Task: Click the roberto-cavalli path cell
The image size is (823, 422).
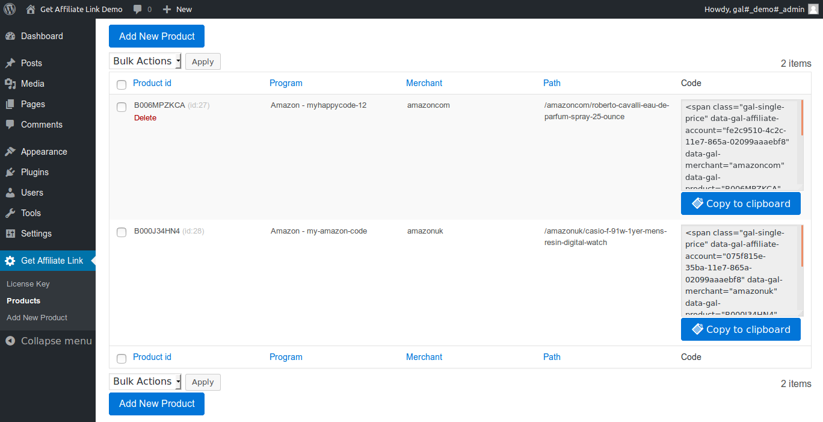Action: 606,111
